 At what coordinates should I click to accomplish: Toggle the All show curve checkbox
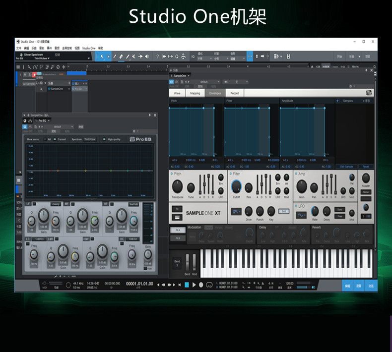pos(45,139)
